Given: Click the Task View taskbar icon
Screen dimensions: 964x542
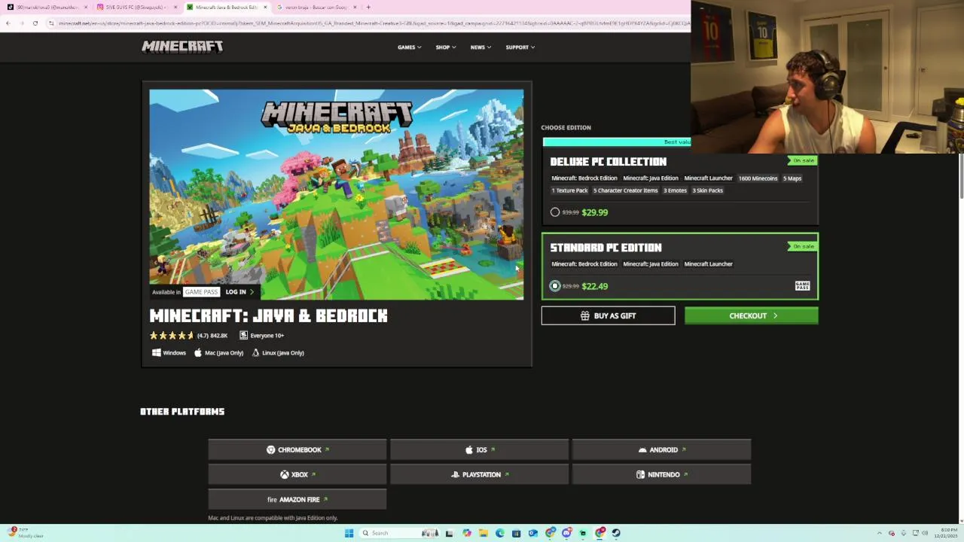Looking at the screenshot, I should coord(449,533).
